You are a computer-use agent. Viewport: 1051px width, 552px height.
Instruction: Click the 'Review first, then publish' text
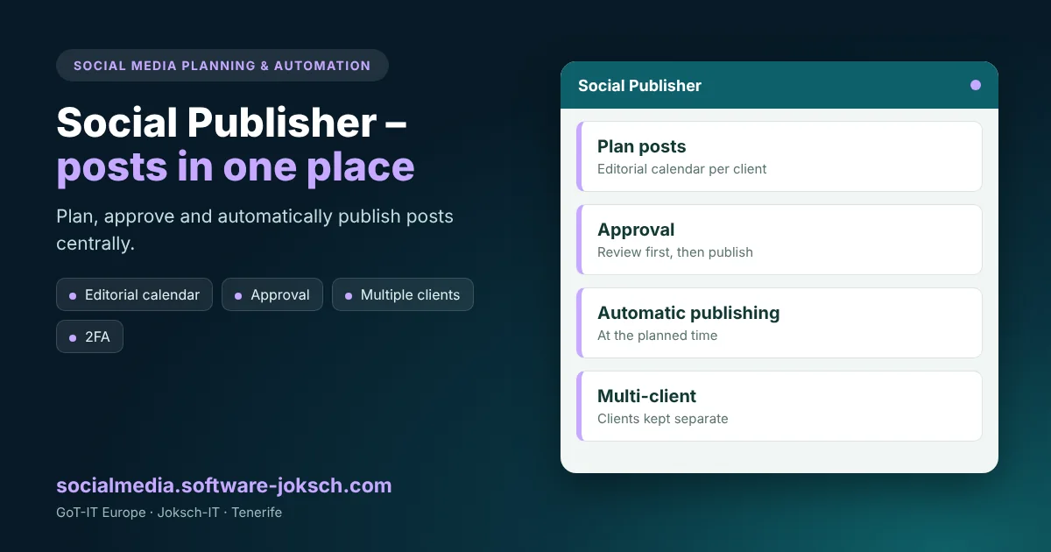click(x=675, y=252)
